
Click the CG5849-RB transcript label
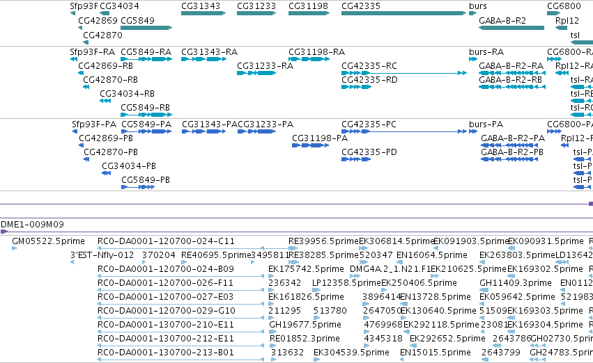tap(145, 108)
